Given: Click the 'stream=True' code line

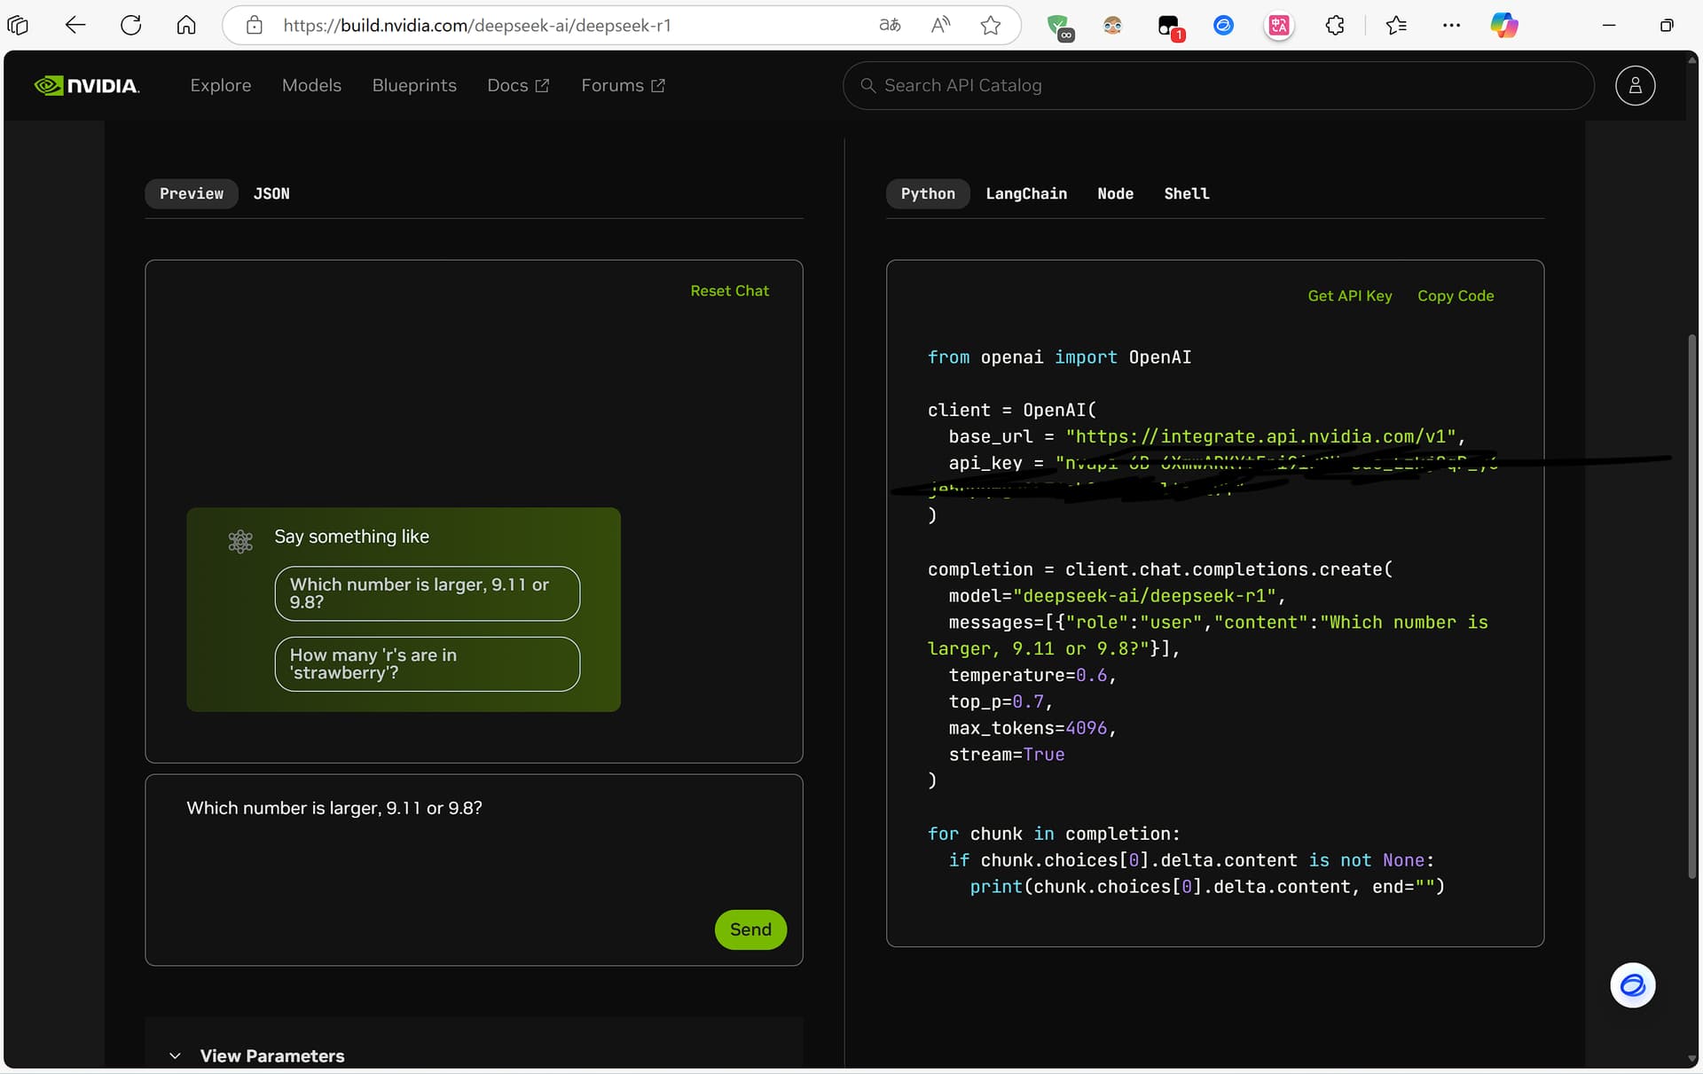Looking at the screenshot, I should (1006, 755).
